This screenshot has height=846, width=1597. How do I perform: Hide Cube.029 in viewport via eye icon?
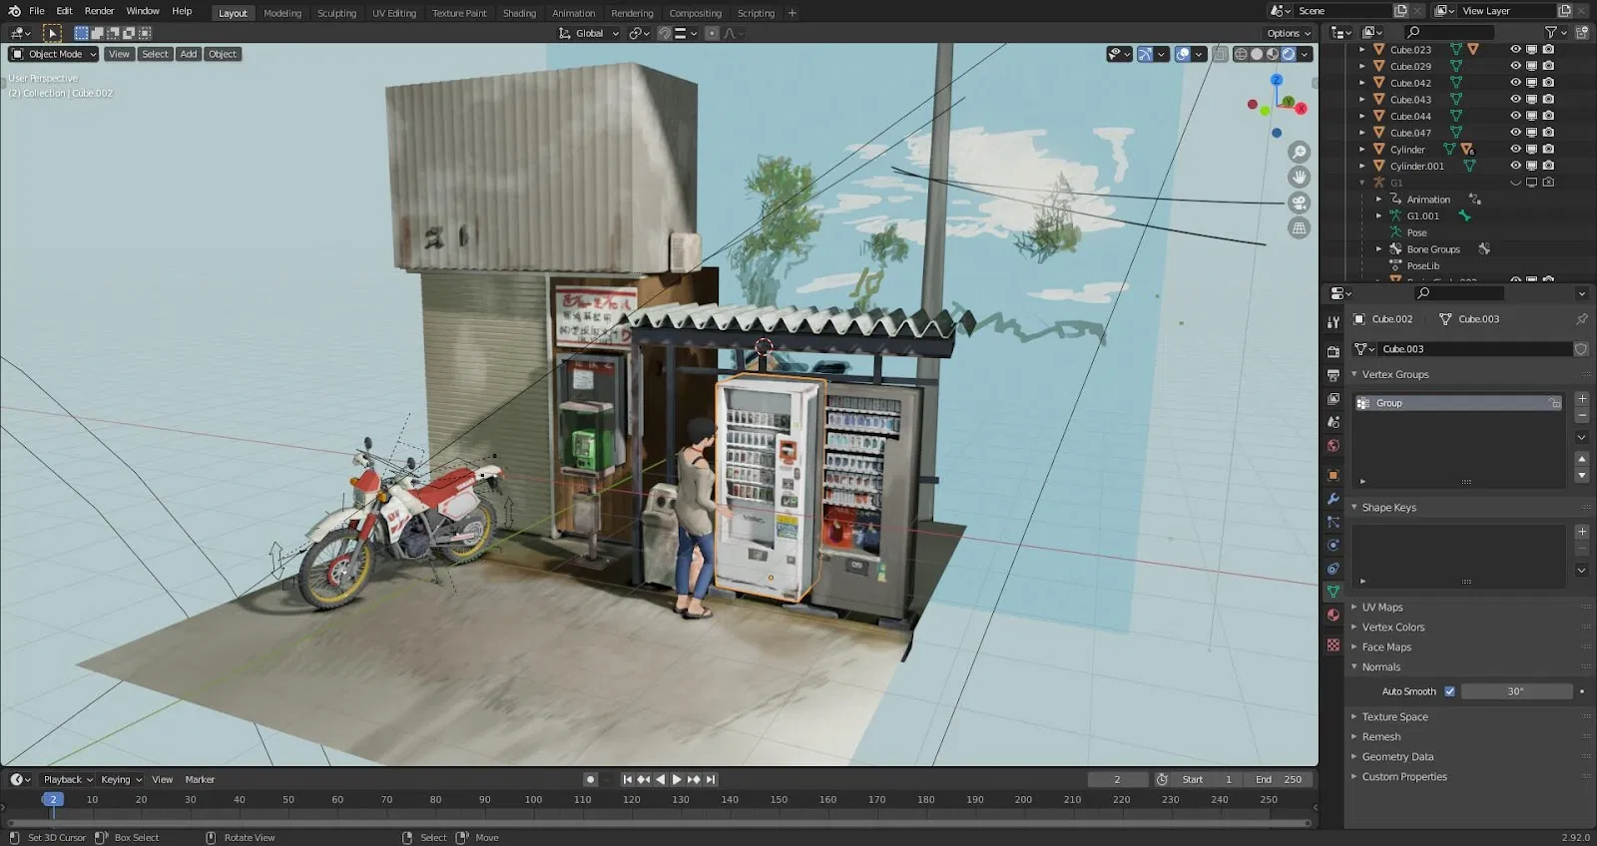coord(1515,66)
